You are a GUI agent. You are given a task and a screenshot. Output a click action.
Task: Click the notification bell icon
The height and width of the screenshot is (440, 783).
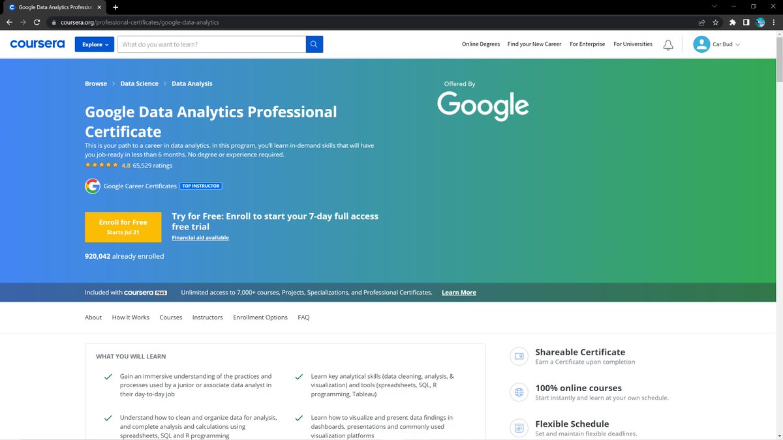coord(668,44)
